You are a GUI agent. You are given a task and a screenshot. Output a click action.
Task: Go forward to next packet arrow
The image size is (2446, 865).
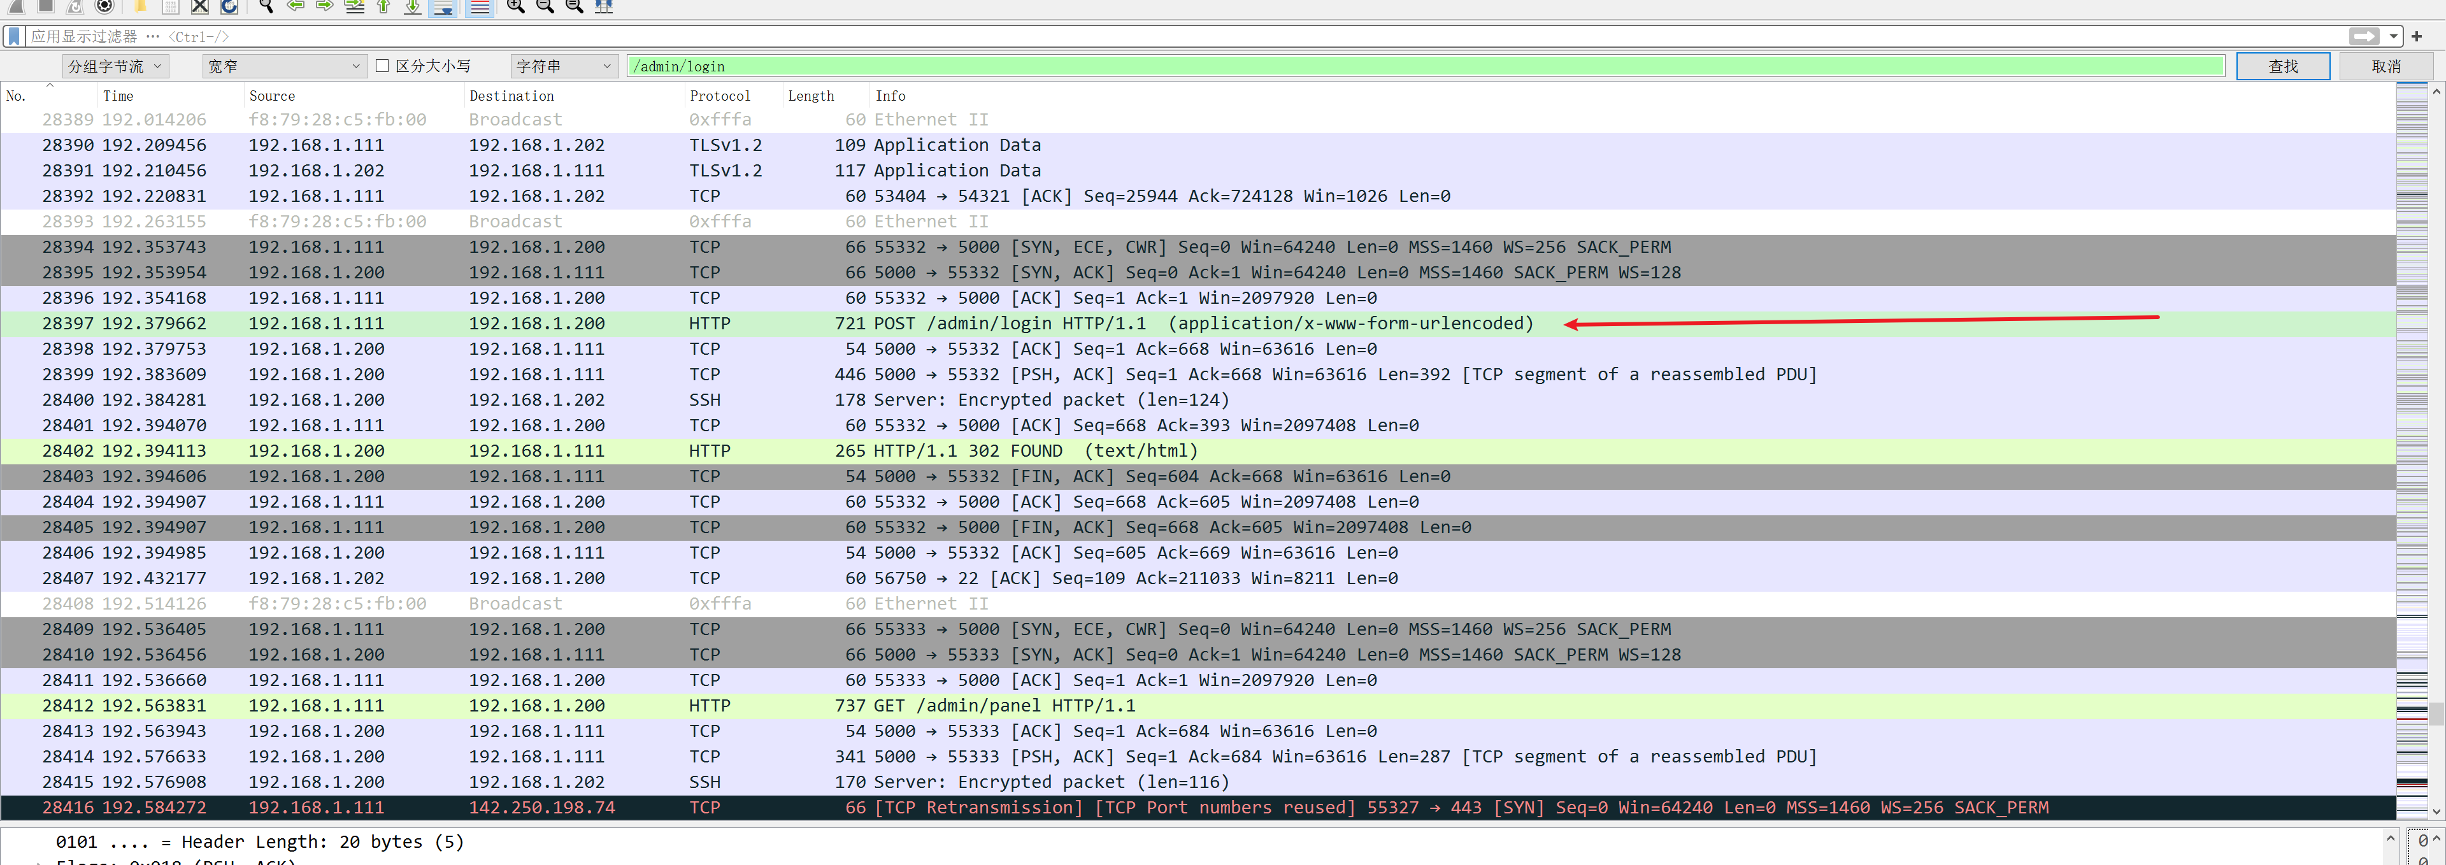[325, 6]
